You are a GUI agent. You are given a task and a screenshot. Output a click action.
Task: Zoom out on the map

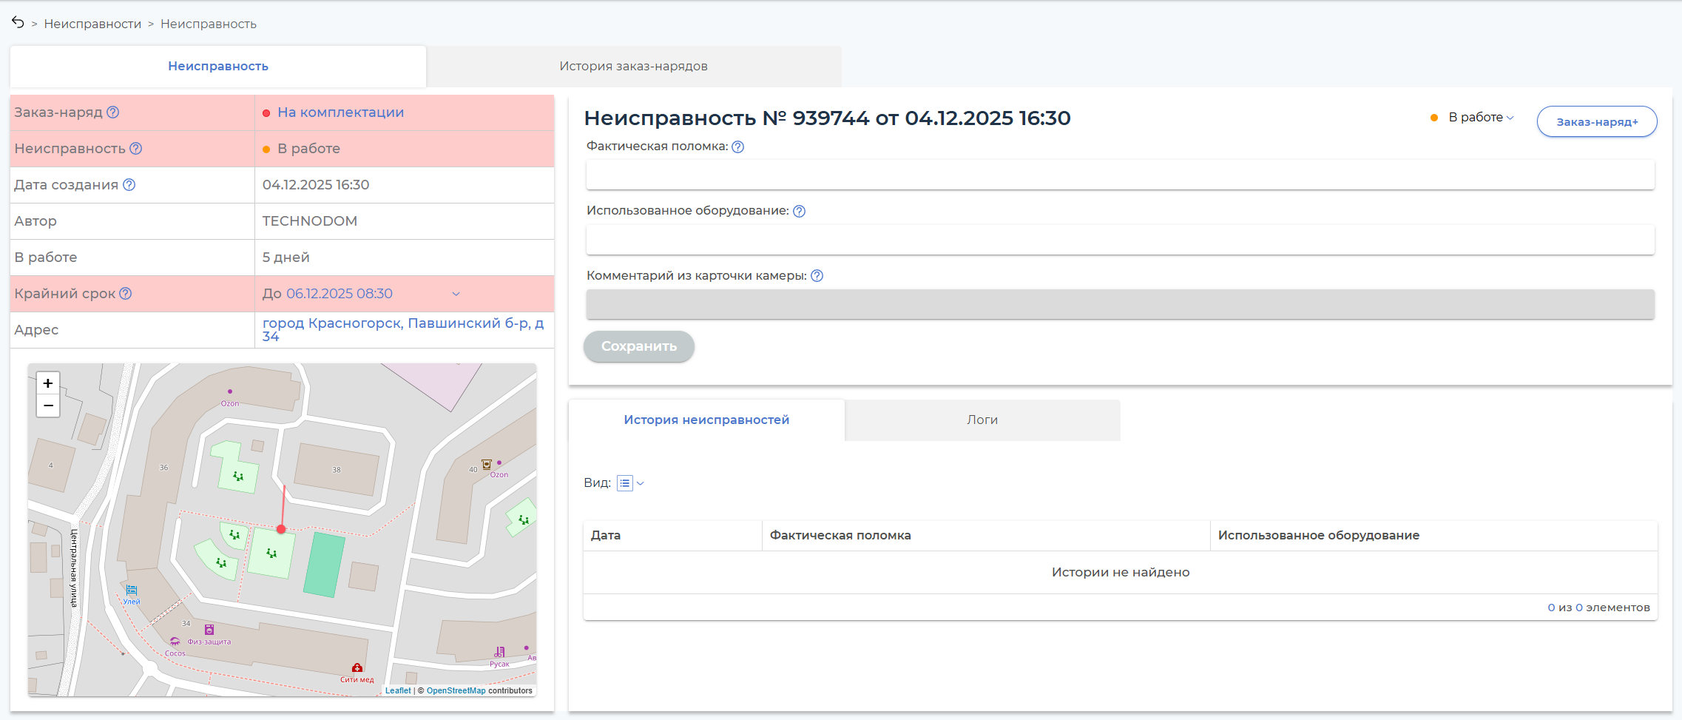point(48,406)
